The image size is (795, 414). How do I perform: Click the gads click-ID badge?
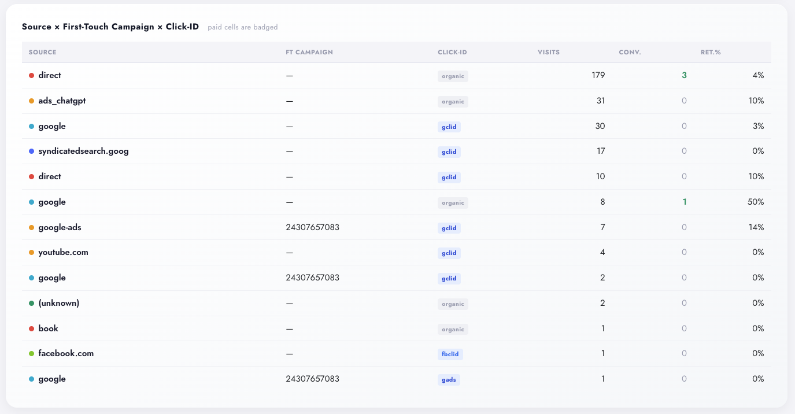click(x=449, y=379)
